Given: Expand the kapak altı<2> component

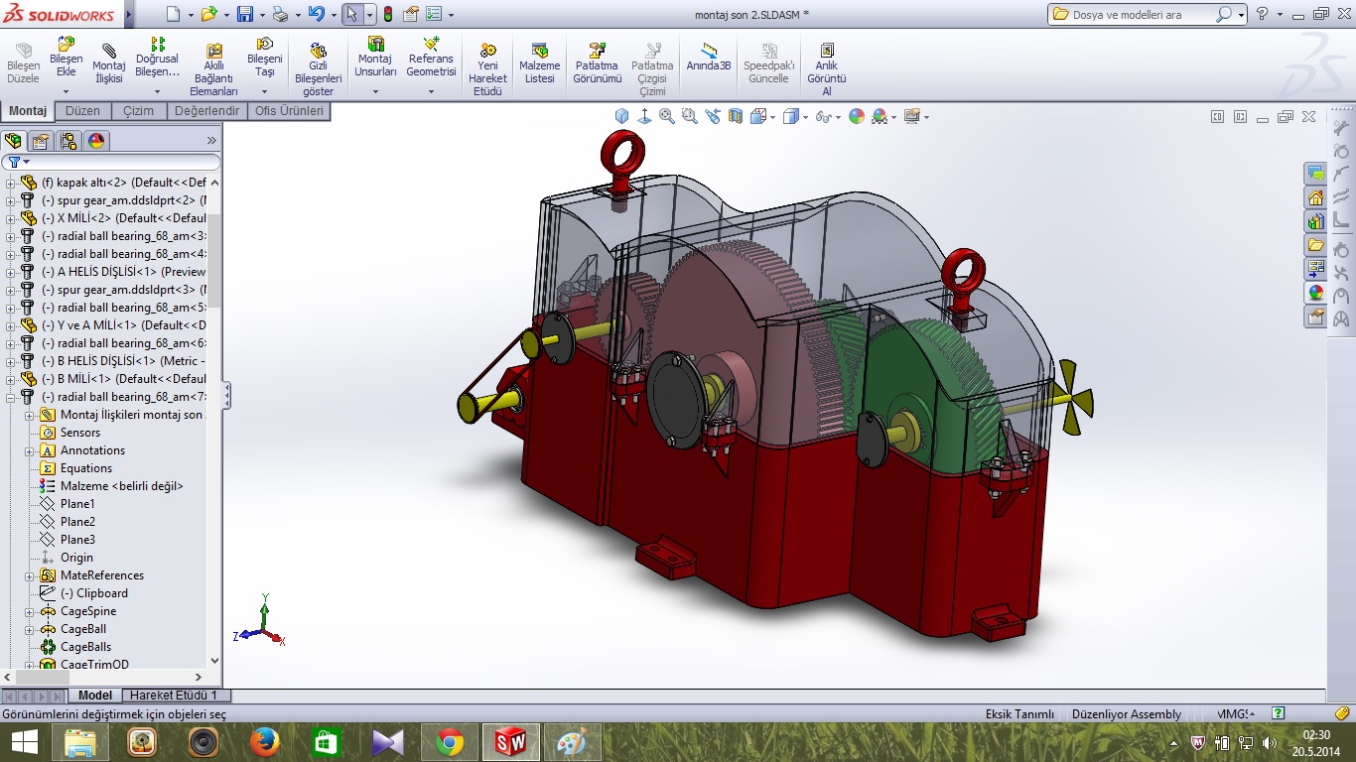Looking at the screenshot, I should click(x=11, y=183).
